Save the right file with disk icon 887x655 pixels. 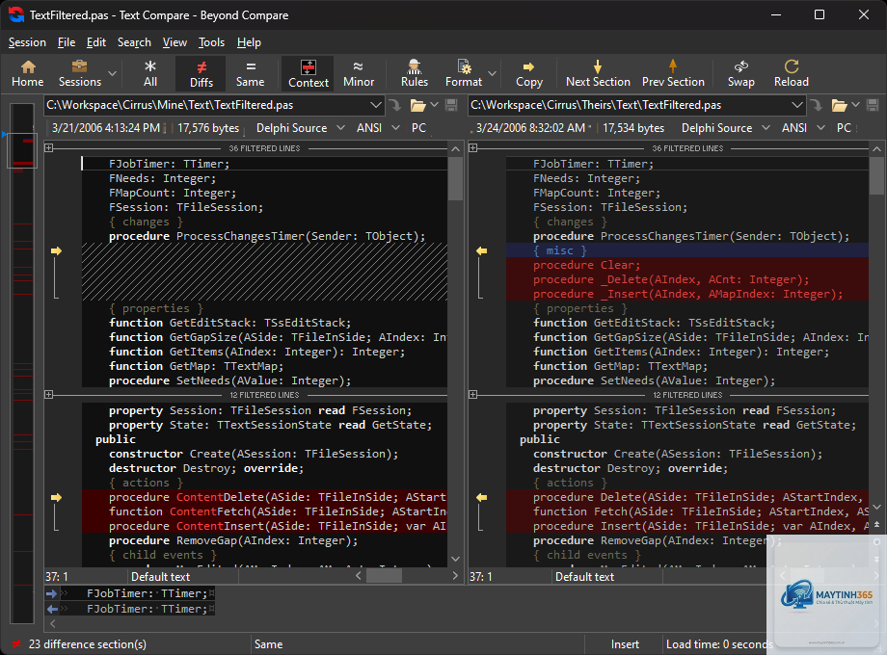point(873,105)
